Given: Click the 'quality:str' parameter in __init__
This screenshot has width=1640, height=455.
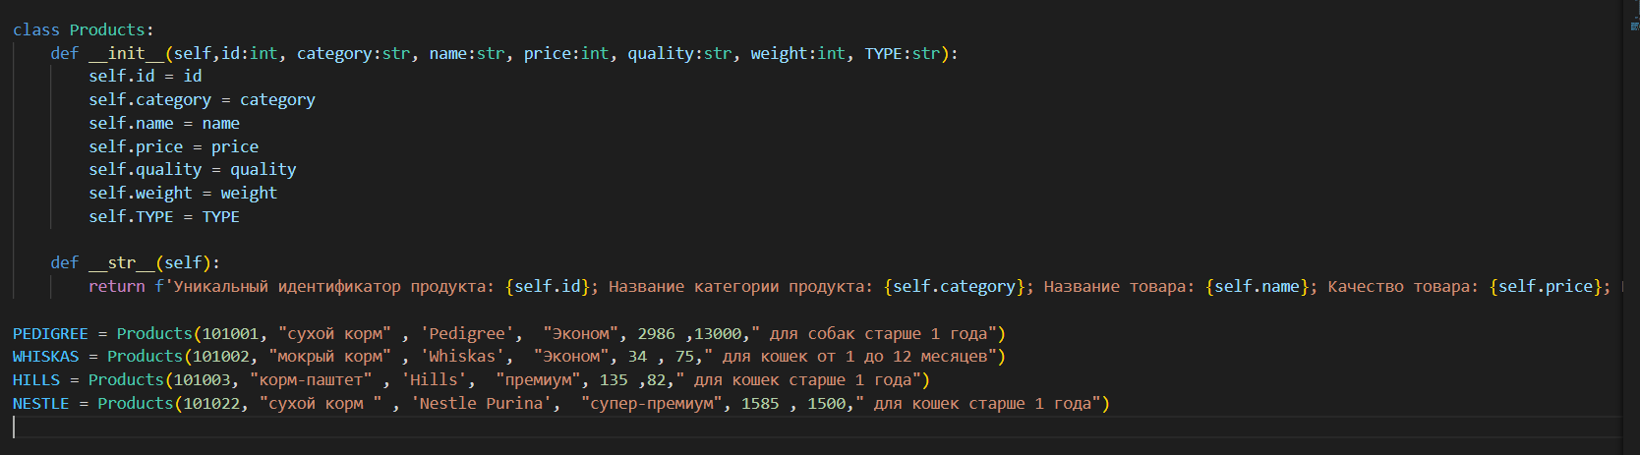Looking at the screenshot, I should (x=680, y=53).
